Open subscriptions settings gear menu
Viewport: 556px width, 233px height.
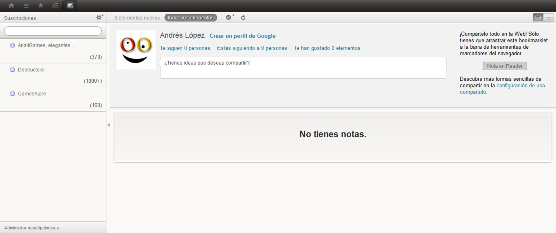click(100, 17)
